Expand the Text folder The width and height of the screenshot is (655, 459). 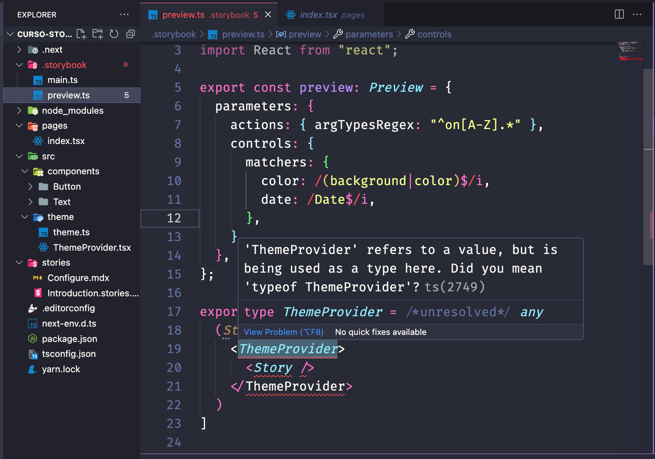tap(30, 202)
